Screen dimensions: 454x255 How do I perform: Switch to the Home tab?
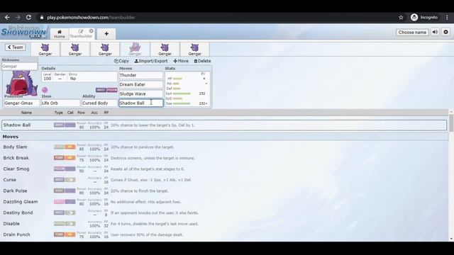tap(60, 34)
